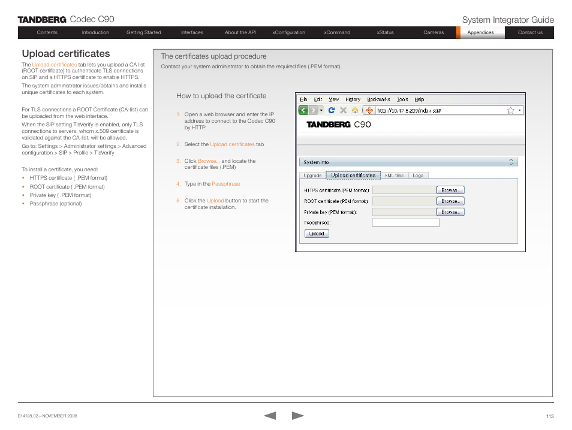This screenshot has height=430, width=572.
Task: Click the browser reload icon
Action: (x=331, y=110)
